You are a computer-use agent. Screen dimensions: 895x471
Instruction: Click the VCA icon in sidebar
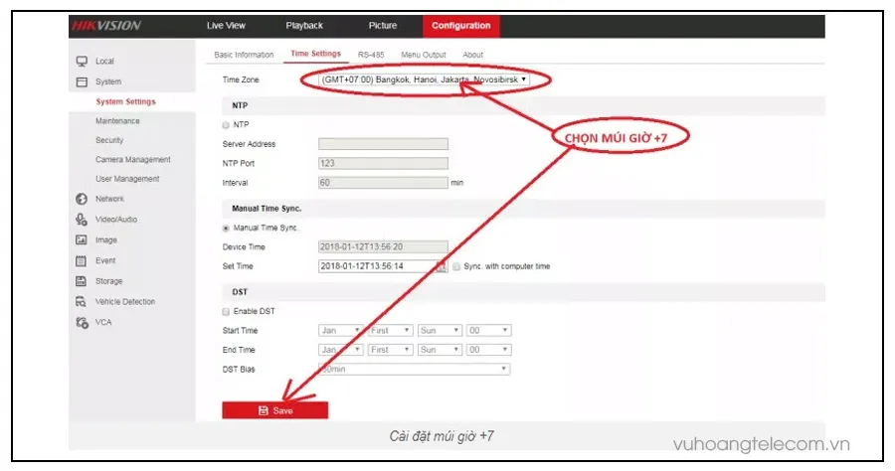tap(82, 322)
